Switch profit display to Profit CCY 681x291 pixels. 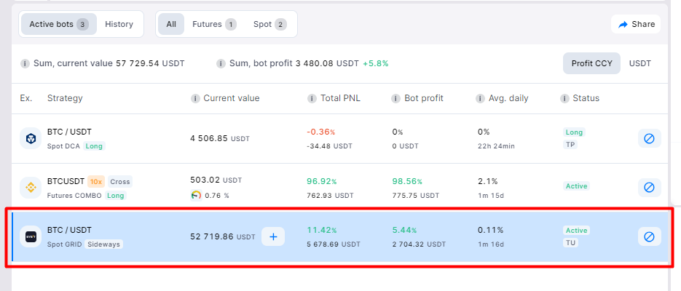(591, 63)
